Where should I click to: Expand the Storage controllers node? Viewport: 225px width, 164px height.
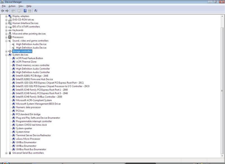click(x=6, y=51)
